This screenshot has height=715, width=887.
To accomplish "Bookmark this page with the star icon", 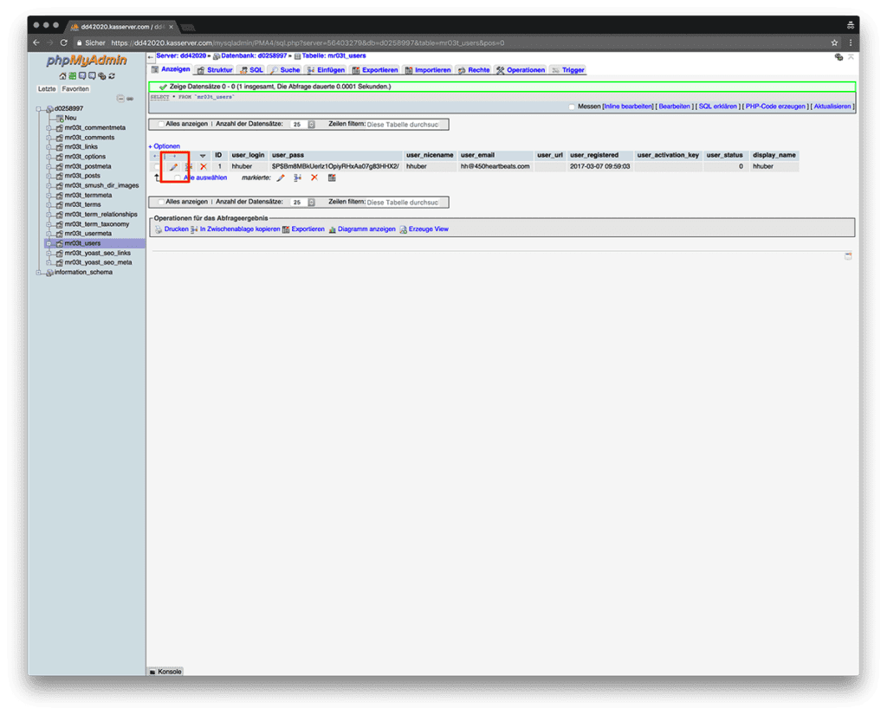I will (834, 42).
